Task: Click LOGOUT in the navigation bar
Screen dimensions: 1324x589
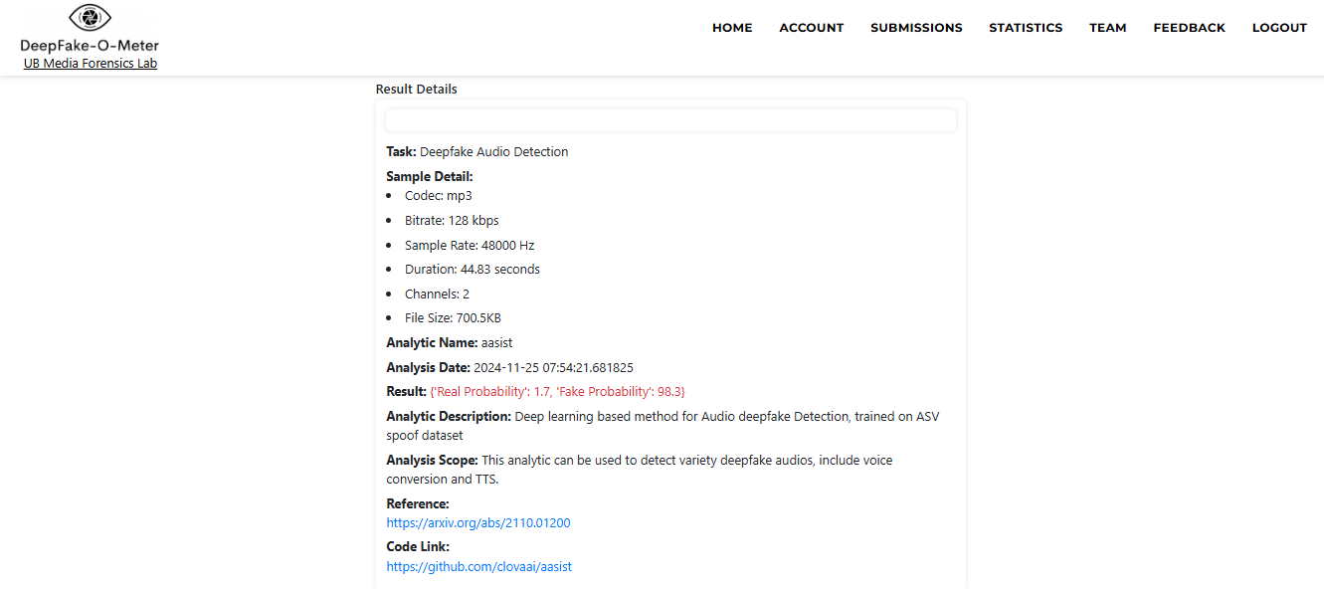Action: tap(1279, 28)
